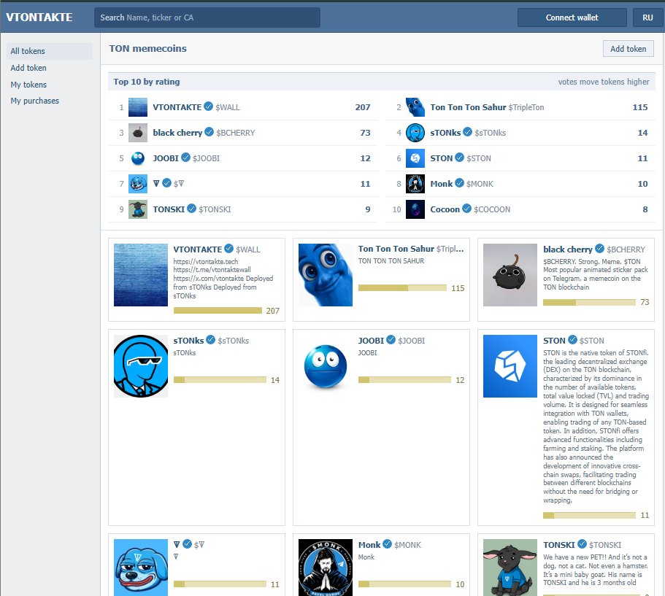Click the 'votes move tokens higher' text
Image resolution: width=665 pixels, height=596 pixels.
(x=603, y=82)
